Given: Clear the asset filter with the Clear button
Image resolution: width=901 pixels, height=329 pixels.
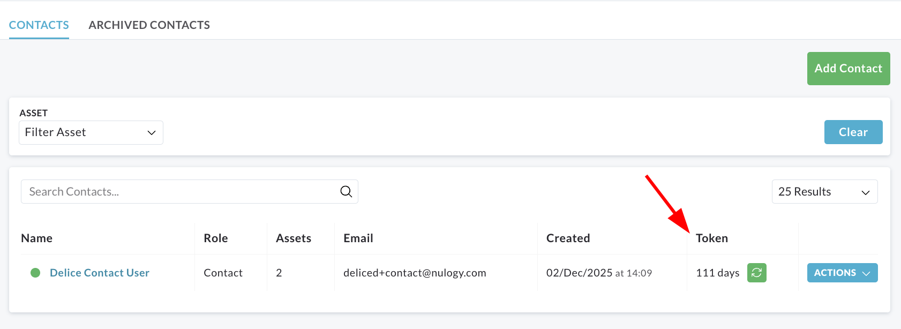Looking at the screenshot, I should tap(853, 132).
